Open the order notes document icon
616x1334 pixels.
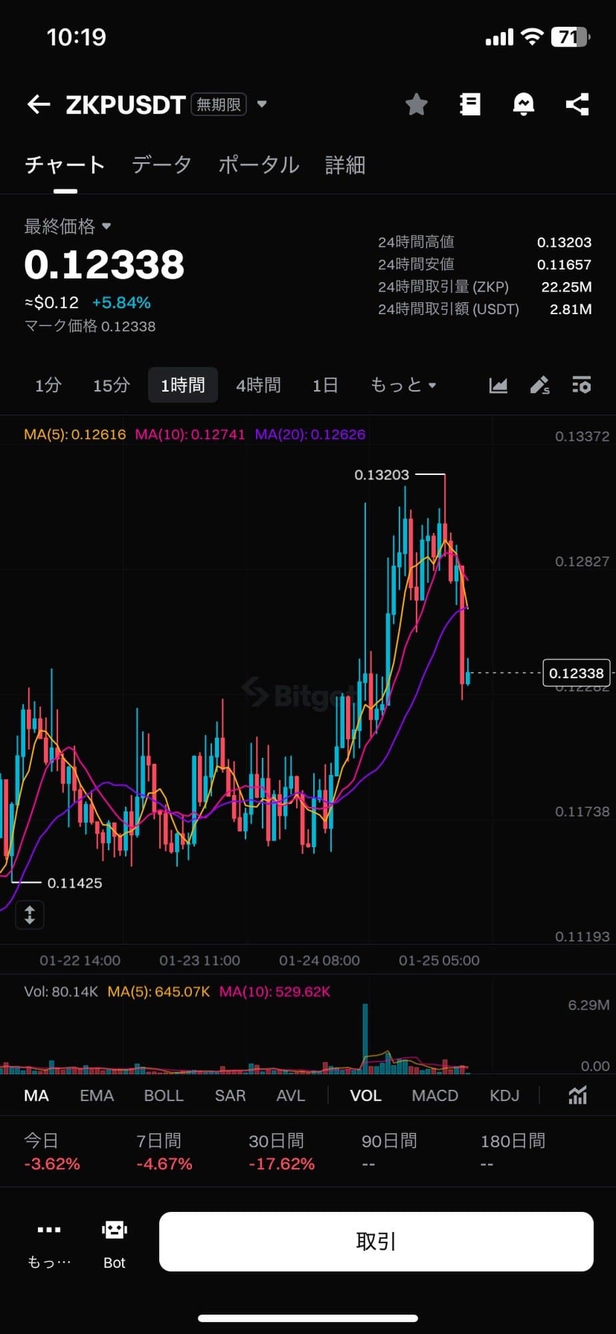[470, 104]
